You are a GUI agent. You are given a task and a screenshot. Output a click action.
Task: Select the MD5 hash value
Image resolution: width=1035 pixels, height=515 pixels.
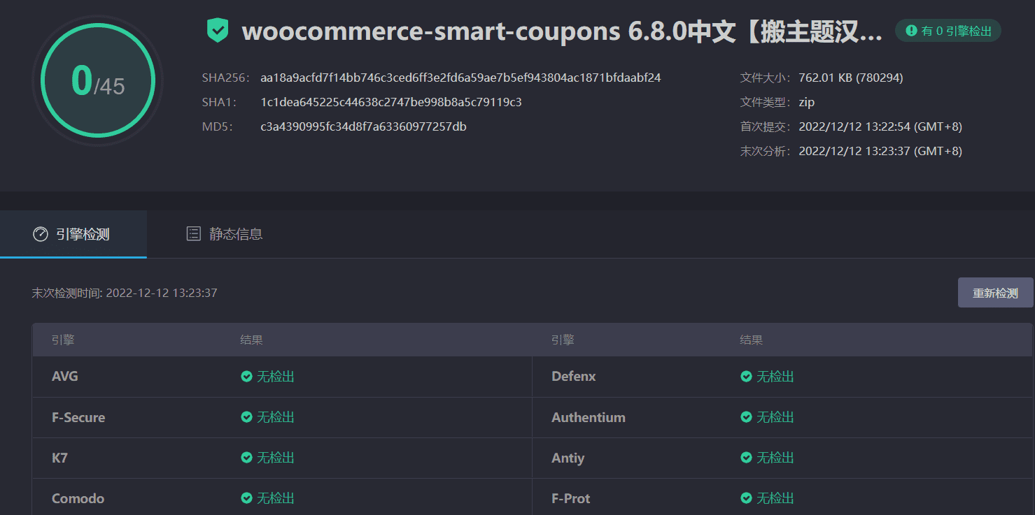tap(363, 126)
